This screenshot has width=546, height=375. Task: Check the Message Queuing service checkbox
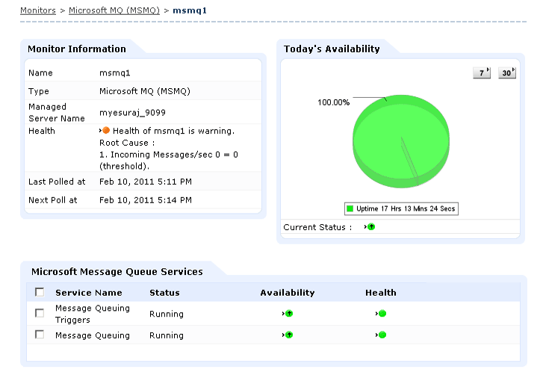pyautogui.click(x=40, y=335)
